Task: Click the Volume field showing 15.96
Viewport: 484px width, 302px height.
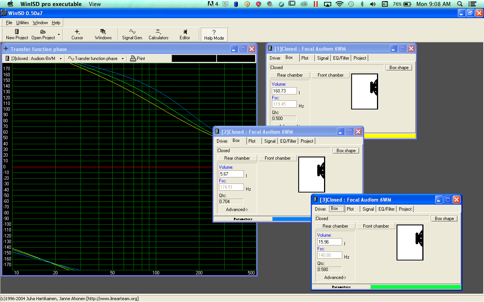Action: coord(330,242)
